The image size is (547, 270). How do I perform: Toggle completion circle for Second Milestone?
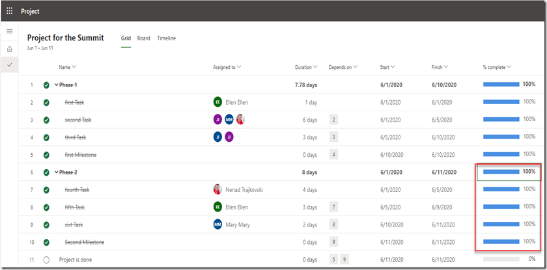[46, 242]
